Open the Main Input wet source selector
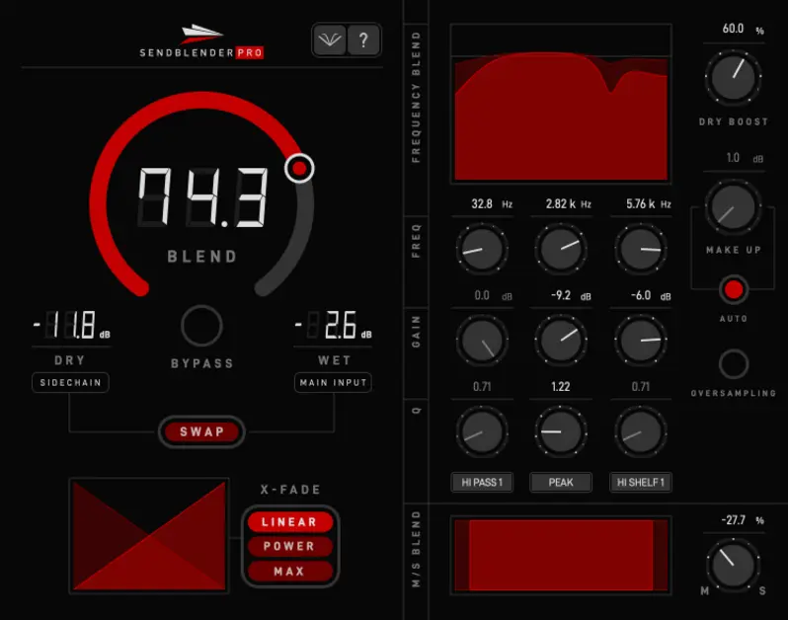788x620 pixels. 333,383
